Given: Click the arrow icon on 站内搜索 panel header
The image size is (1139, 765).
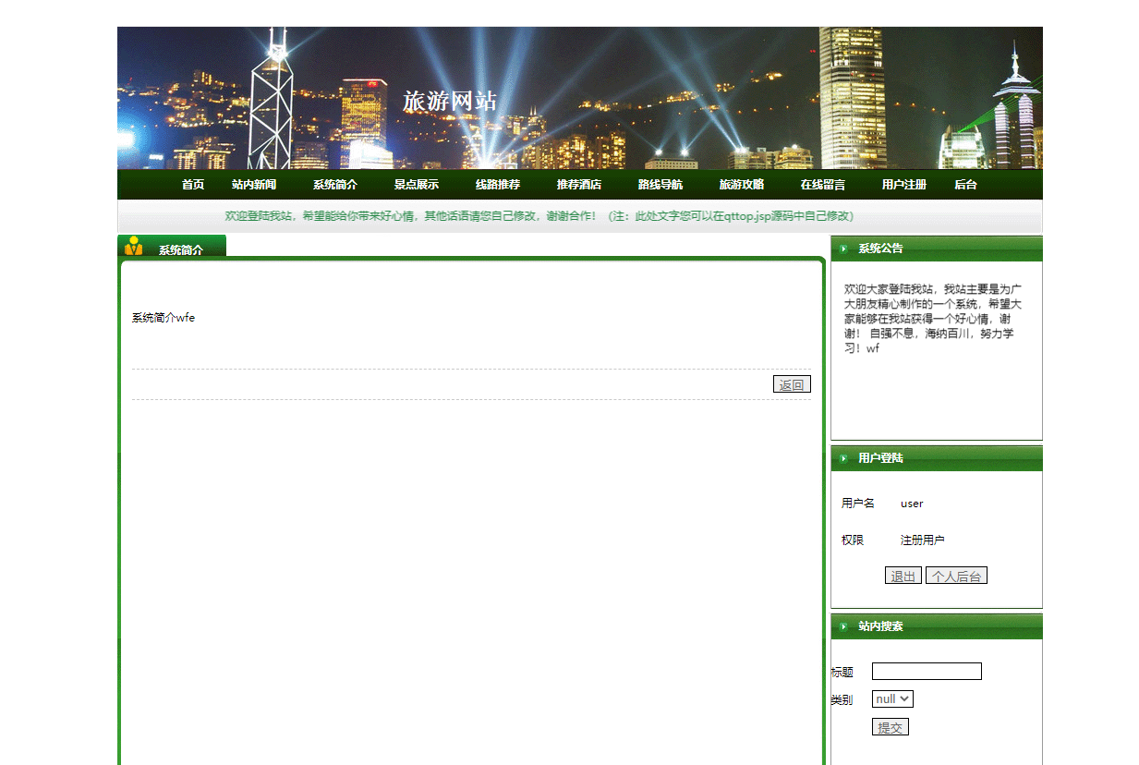Looking at the screenshot, I should (843, 626).
